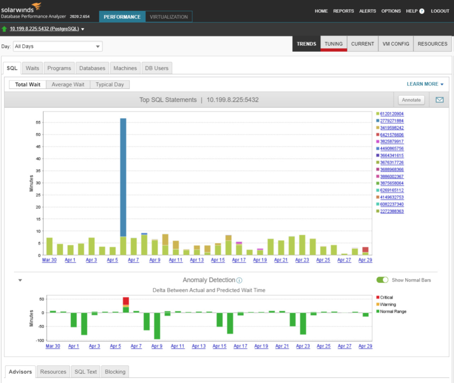This screenshot has height=383, width=454.
Task: Select the Programs tab
Action: point(59,68)
